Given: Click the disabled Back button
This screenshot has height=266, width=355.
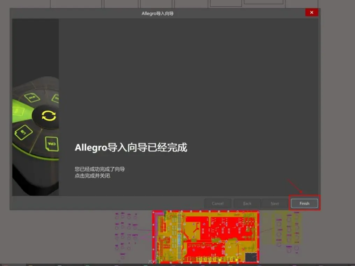Looking at the screenshot, I should pos(247,204).
